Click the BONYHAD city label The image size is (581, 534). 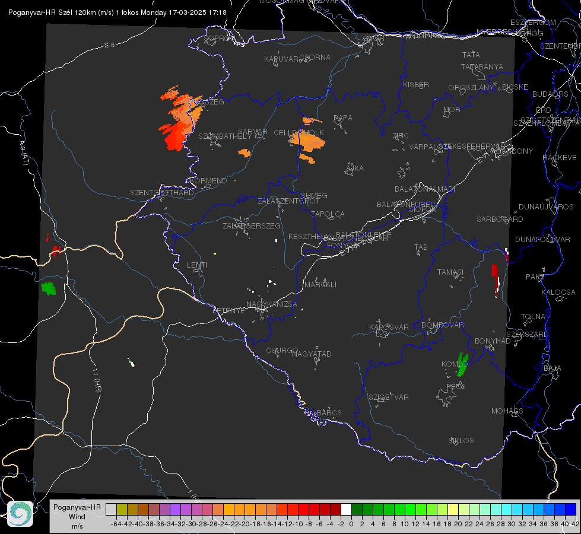coord(493,341)
